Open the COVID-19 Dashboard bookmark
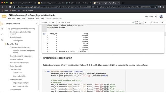This screenshot has height=93, width=166. [26, 11]
